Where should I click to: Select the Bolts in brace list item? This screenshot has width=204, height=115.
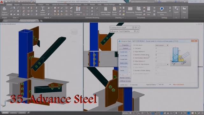(x=124, y=63)
